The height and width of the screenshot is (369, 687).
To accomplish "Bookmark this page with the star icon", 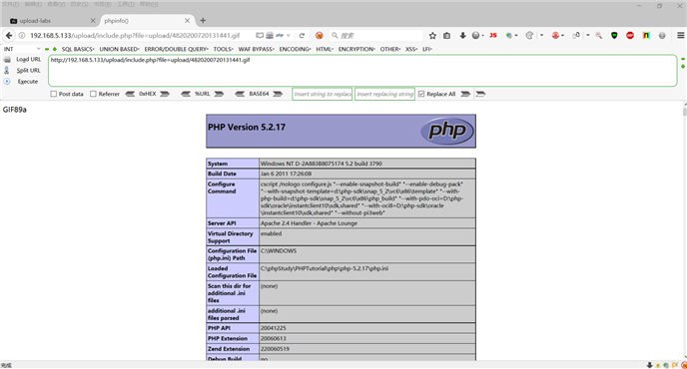I will (x=433, y=36).
